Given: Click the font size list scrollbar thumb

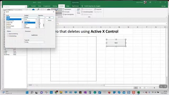Looking at the screenshot, I should pyautogui.click(x=44, y=25).
